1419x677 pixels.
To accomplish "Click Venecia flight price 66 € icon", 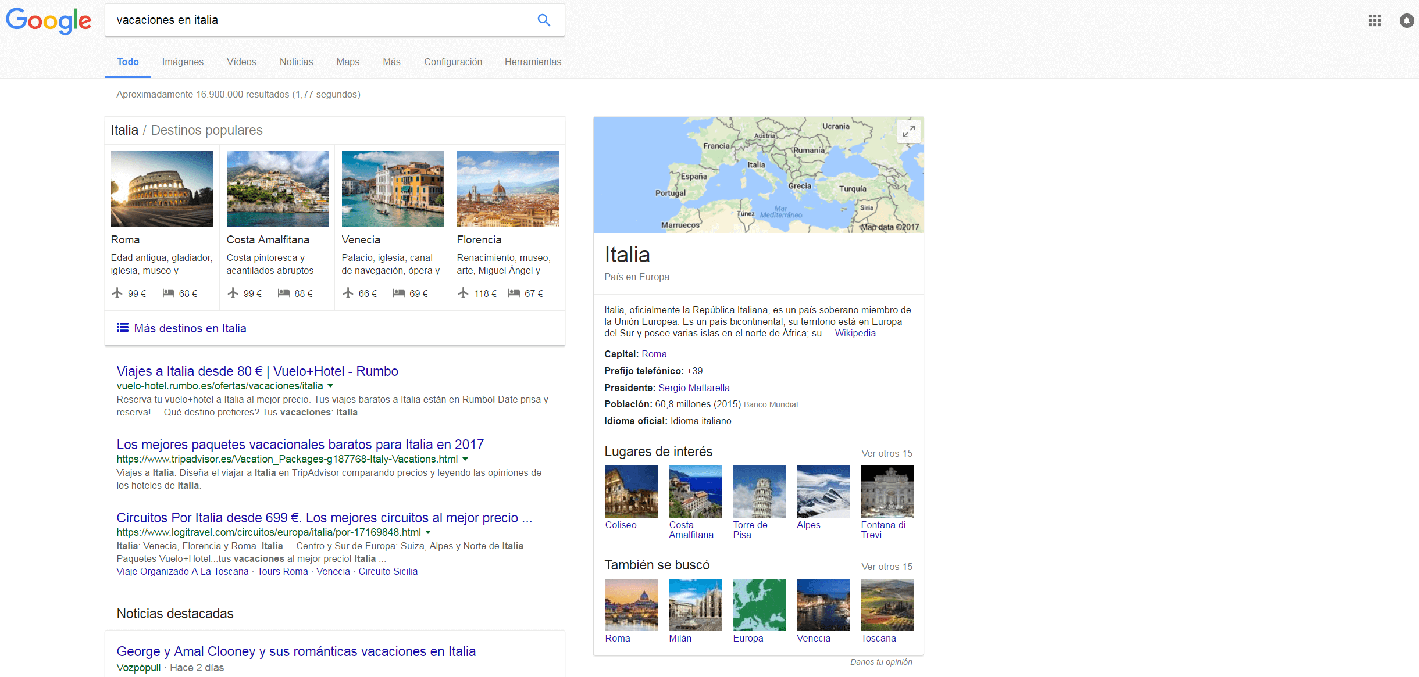I will click(x=348, y=293).
